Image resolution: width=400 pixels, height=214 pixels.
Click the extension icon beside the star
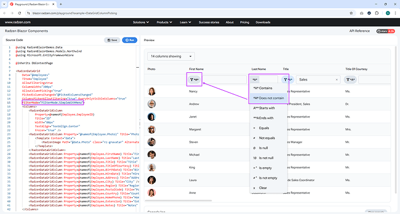(x=362, y=13)
